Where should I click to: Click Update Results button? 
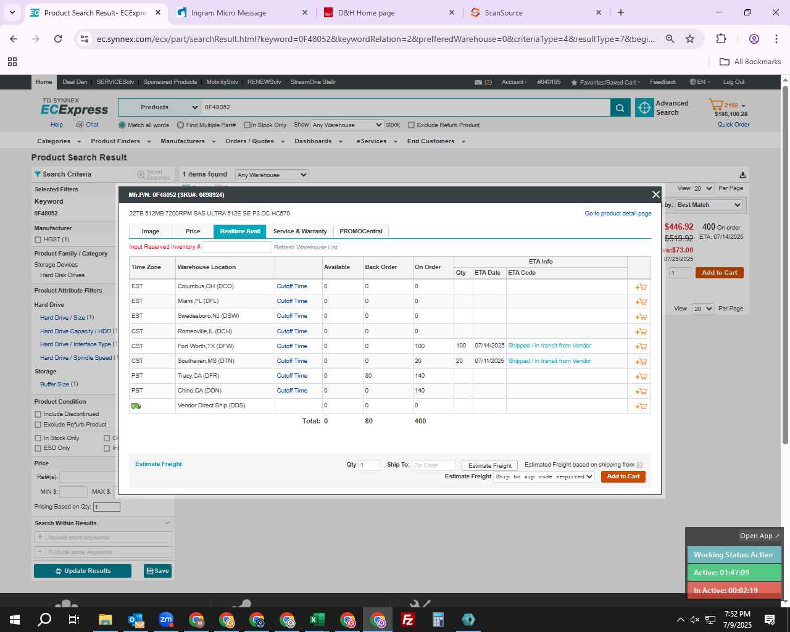pyautogui.click(x=83, y=571)
